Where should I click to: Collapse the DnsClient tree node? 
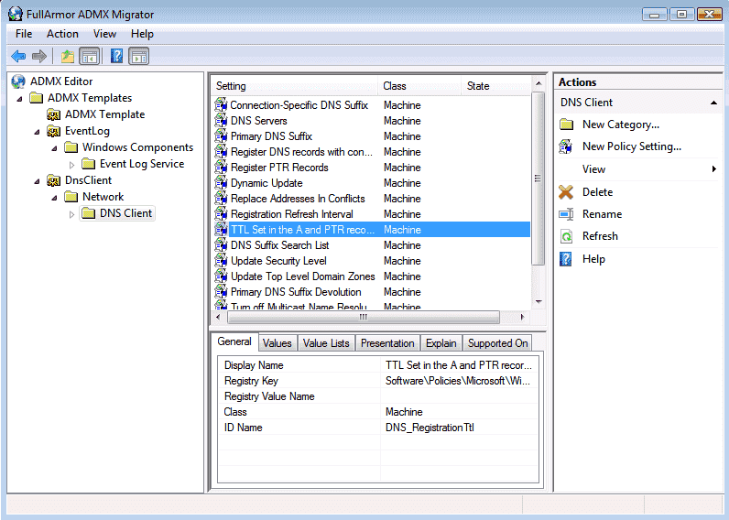(38, 181)
